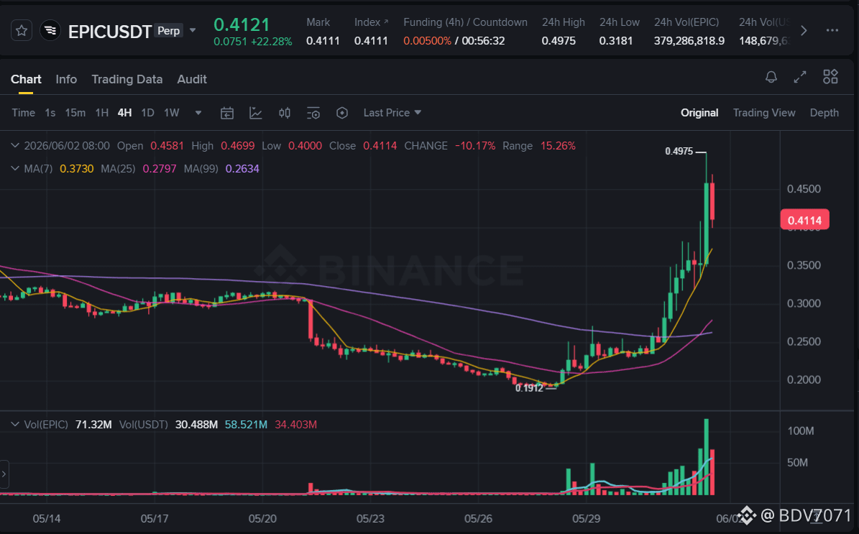The width and height of the screenshot is (859, 534).
Task: Open hexagon chart settings icon
Action: click(342, 113)
